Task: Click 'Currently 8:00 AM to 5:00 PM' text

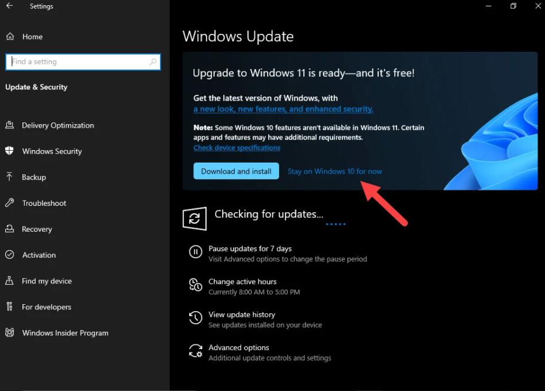Action: pyautogui.click(x=254, y=292)
